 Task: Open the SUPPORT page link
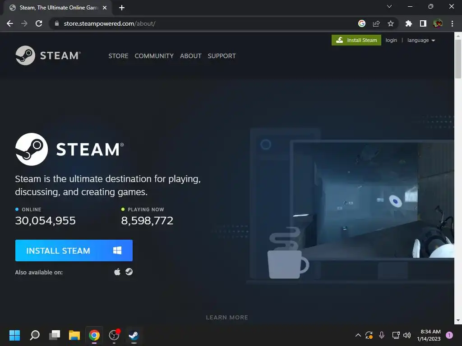(x=222, y=56)
